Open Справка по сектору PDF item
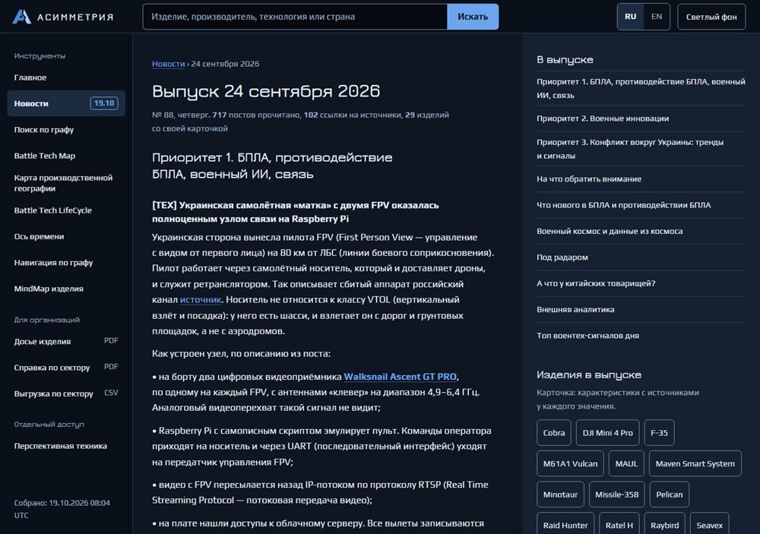The image size is (760, 534). pyautogui.click(x=66, y=368)
